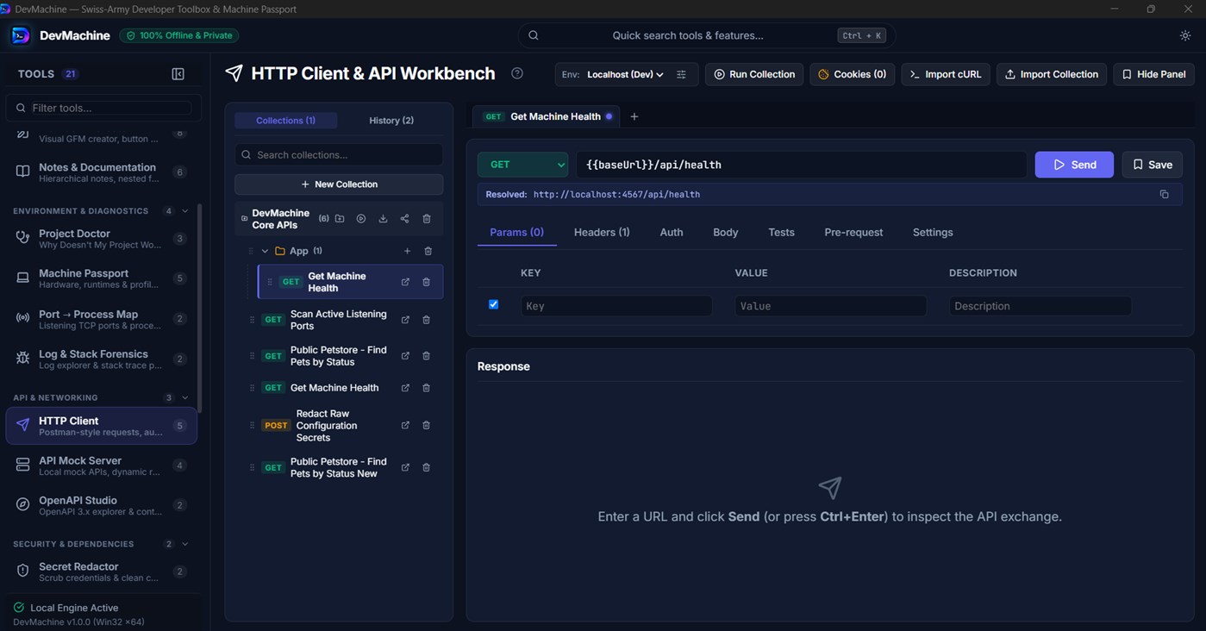Image resolution: width=1206 pixels, height=631 pixels.
Task: Open the Machine Passport tool
Action: (101, 278)
